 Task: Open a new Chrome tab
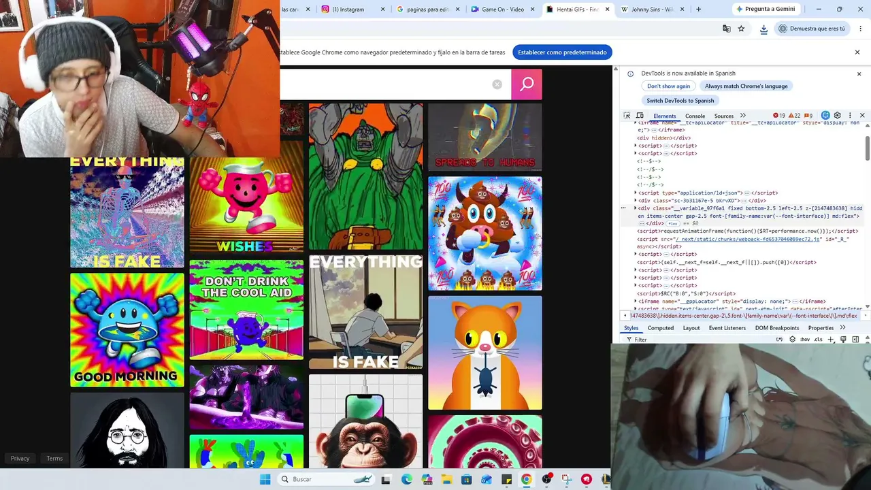pos(698,10)
